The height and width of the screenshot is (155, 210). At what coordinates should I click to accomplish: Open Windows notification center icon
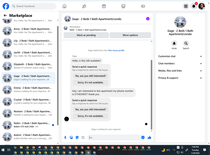(x=205, y=150)
